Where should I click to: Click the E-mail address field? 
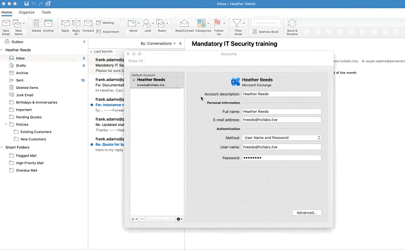click(281, 120)
